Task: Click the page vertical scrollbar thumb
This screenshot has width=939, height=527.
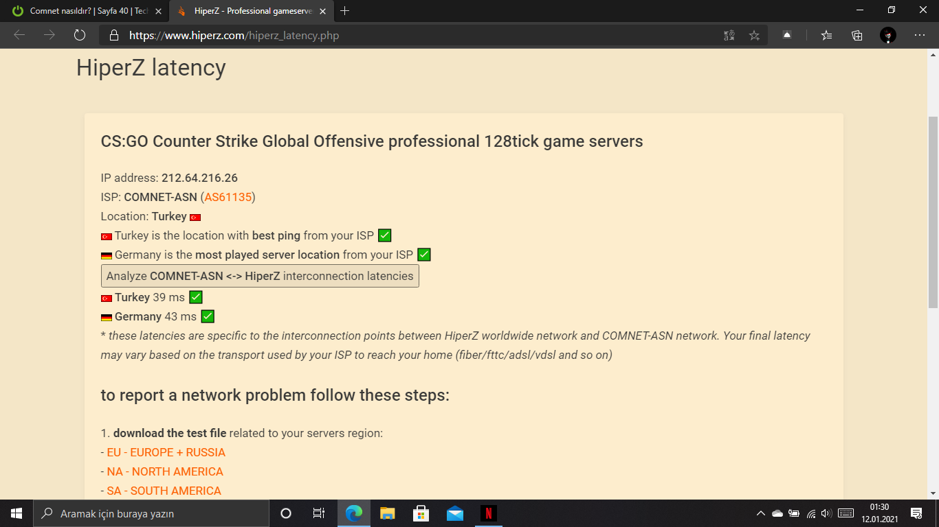Action: [933, 212]
